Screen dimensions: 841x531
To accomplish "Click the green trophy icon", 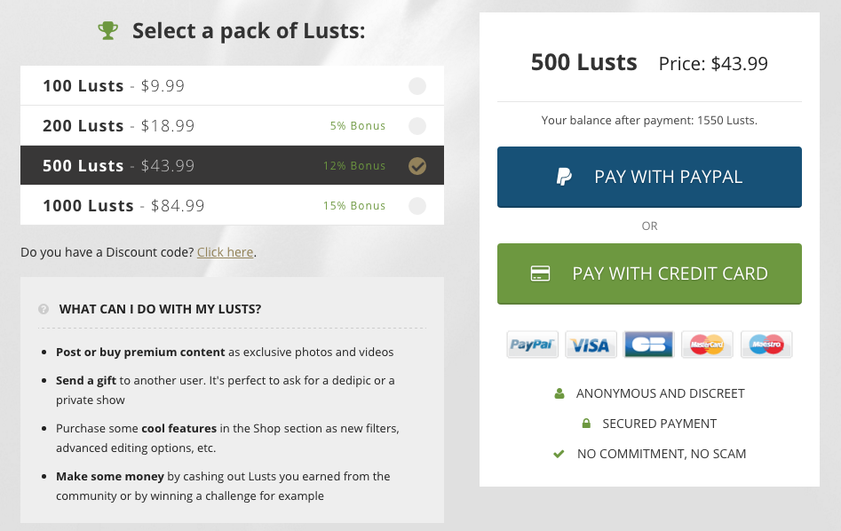I will pyautogui.click(x=107, y=30).
